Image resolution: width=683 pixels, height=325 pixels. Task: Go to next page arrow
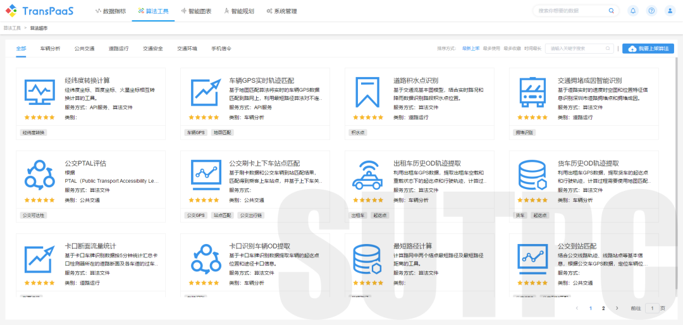click(617, 309)
